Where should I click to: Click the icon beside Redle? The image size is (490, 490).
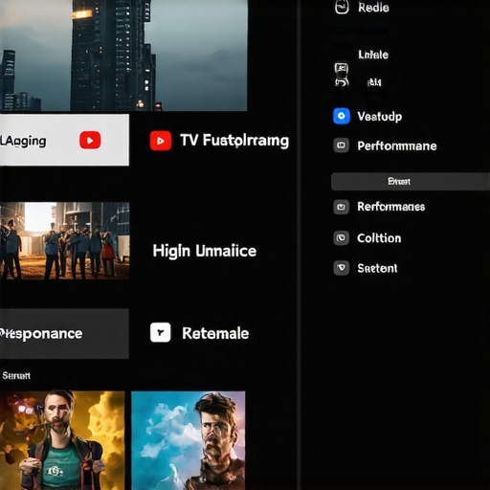pos(342,7)
